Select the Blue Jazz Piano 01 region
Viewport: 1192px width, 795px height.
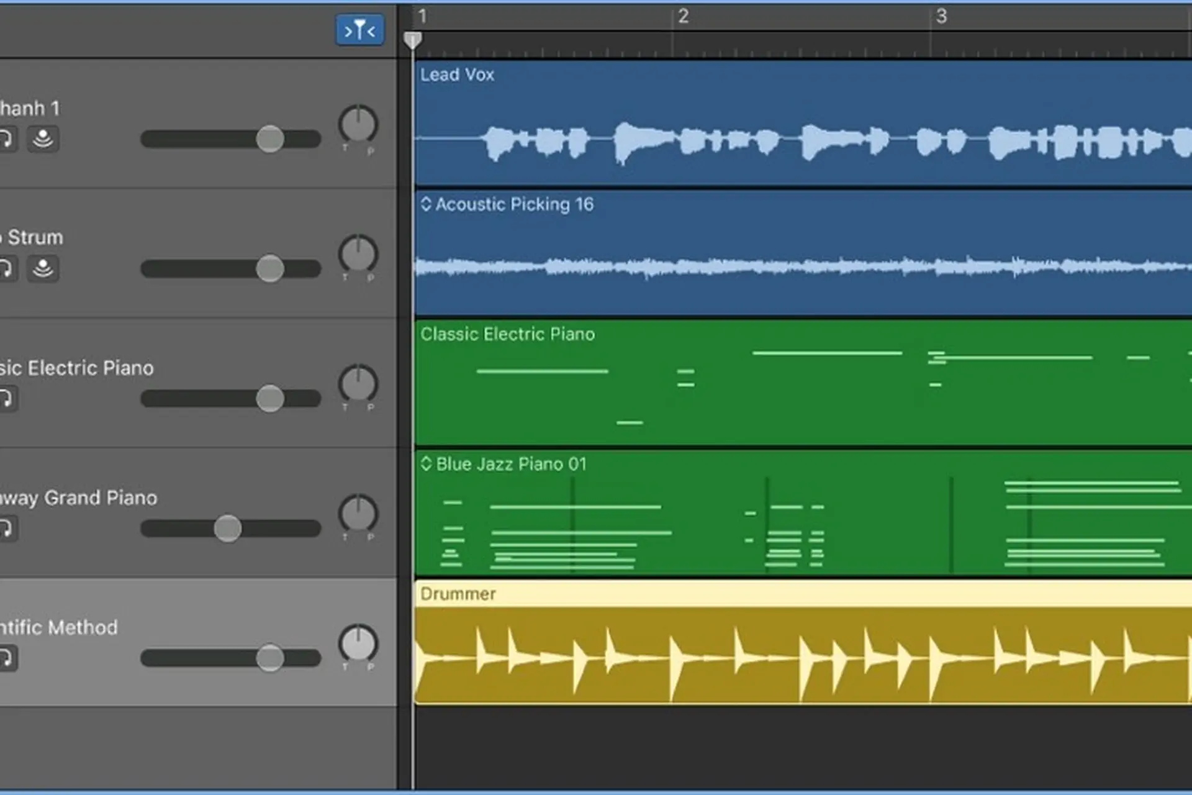(x=803, y=513)
